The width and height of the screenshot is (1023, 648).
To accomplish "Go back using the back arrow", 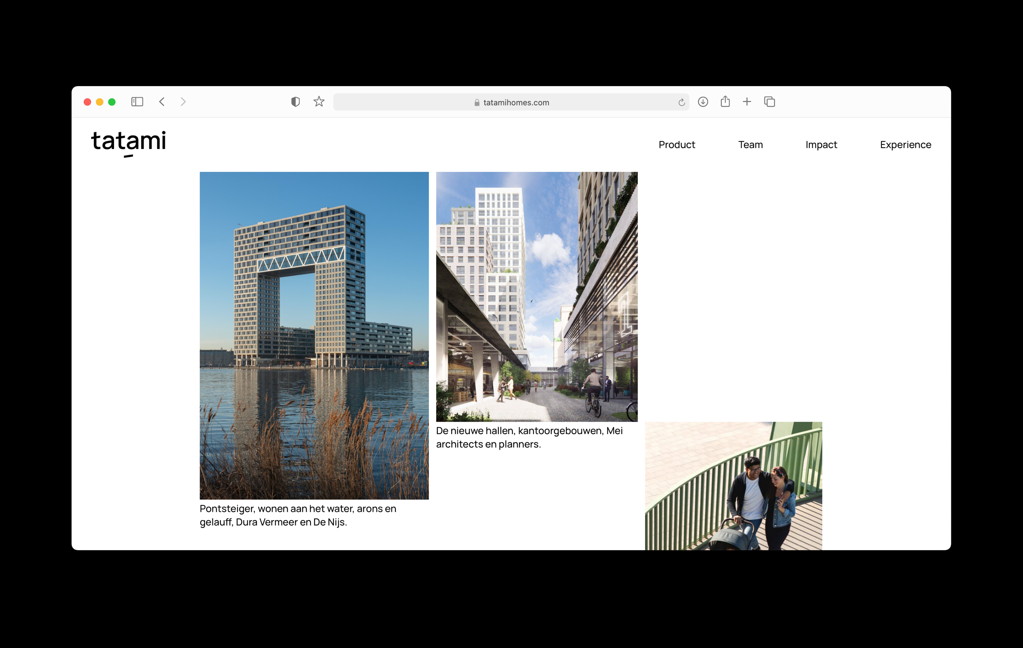I will (x=162, y=102).
